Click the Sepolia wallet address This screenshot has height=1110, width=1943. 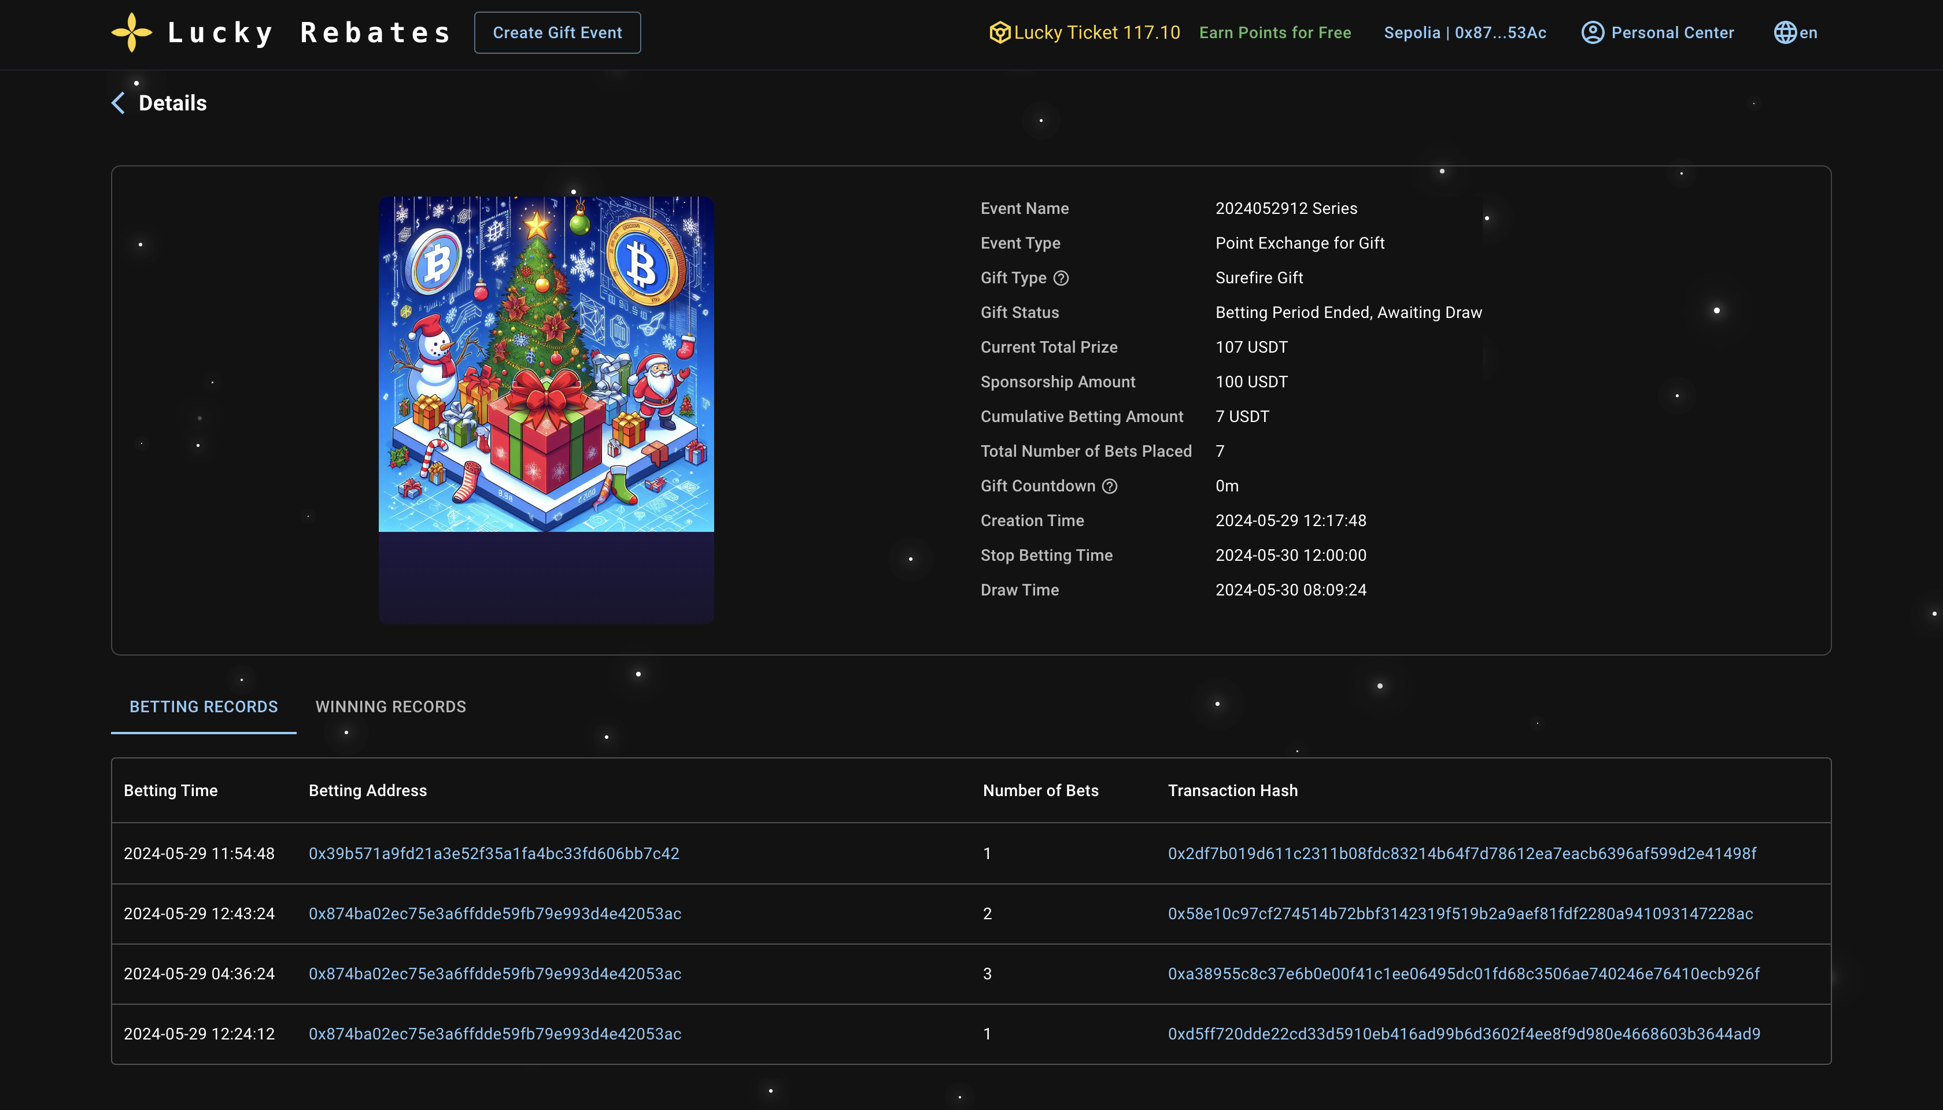(x=1464, y=33)
